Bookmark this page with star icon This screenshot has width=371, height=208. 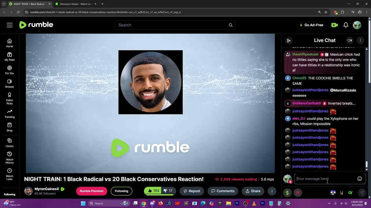(x=326, y=12)
